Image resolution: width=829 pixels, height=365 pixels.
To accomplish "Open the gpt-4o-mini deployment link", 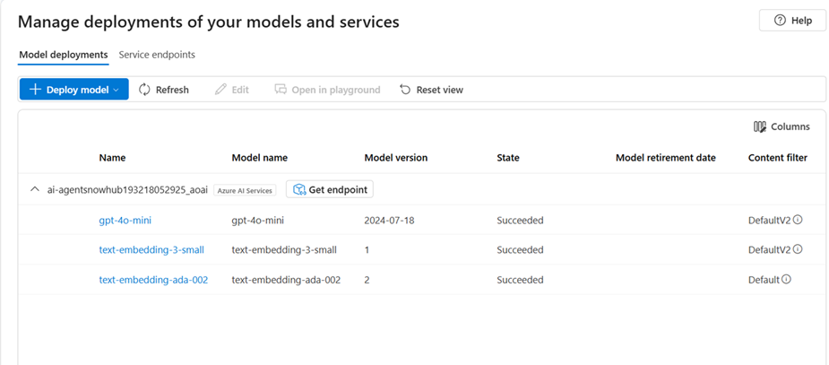I will [x=125, y=221].
